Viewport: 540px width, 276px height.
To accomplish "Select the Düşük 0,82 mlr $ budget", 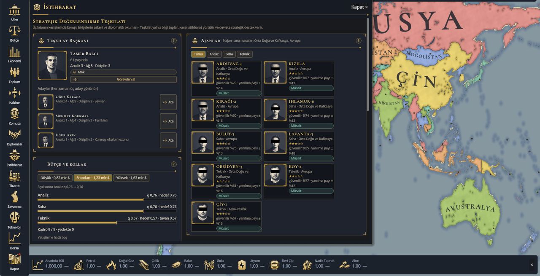I will 55,178.
